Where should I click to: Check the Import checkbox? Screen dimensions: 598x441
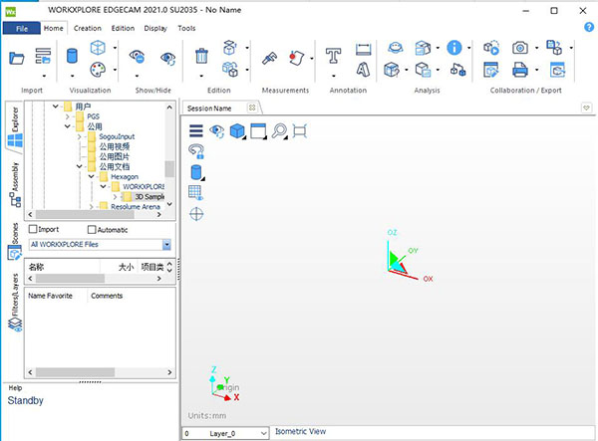tap(33, 229)
